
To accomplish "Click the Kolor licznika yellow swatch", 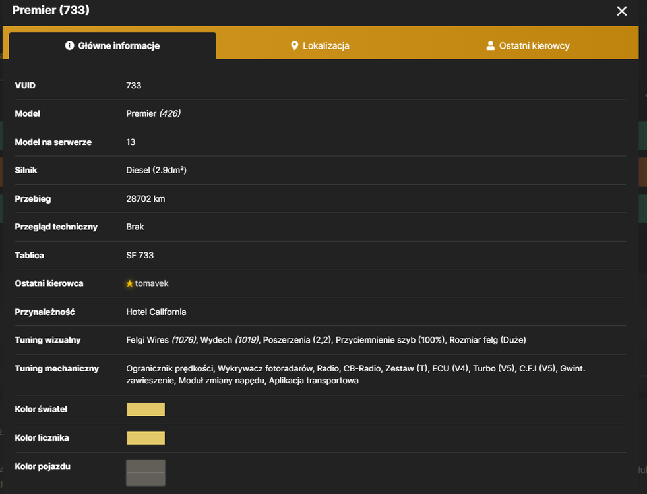I will point(146,438).
